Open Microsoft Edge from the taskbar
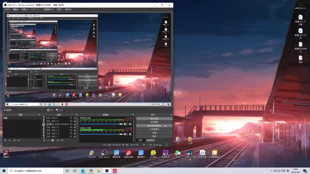Image resolution: width=310 pixels, height=174 pixels. [83, 171]
